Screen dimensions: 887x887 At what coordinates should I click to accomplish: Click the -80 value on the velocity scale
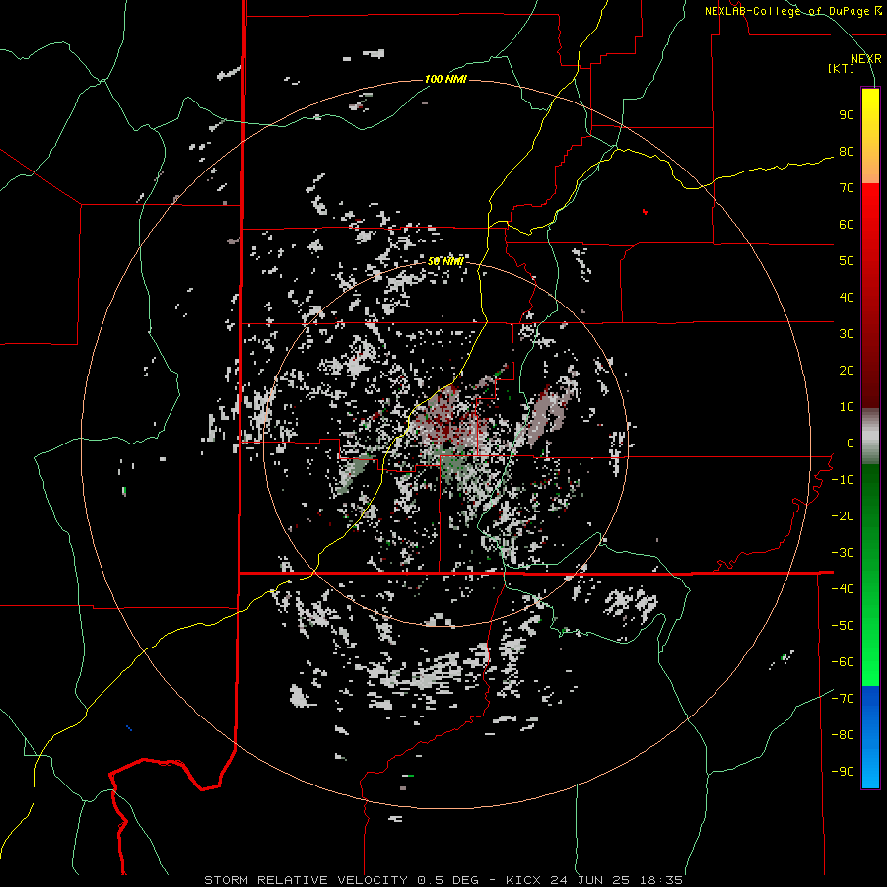[843, 735]
